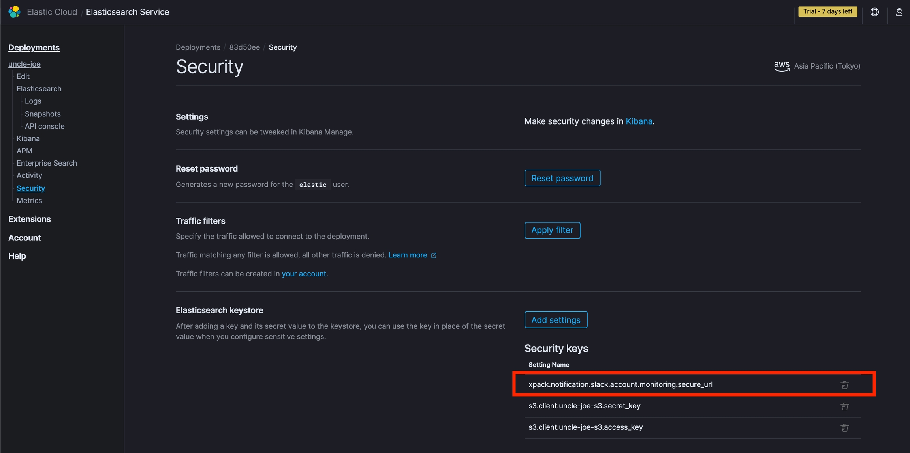Screen dimensions: 910x453
Task: Open Kibana in the sidebar tree
Action: pos(28,138)
